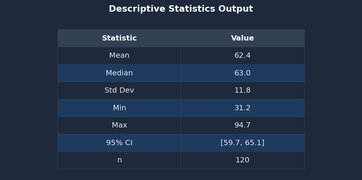Image resolution: width=362 pixels, height=180 pixels.
Task: Select the Statistic column header
Action: pyautogui.click(x=119, y=38)
